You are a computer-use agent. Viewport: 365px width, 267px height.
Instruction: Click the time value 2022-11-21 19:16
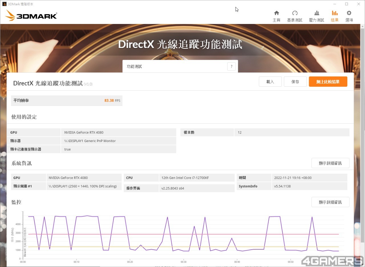(293, 178)
